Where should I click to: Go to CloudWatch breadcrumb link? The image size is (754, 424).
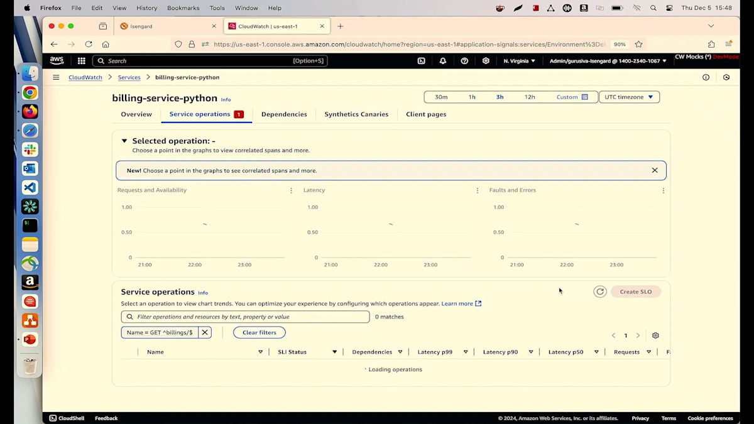85,77
